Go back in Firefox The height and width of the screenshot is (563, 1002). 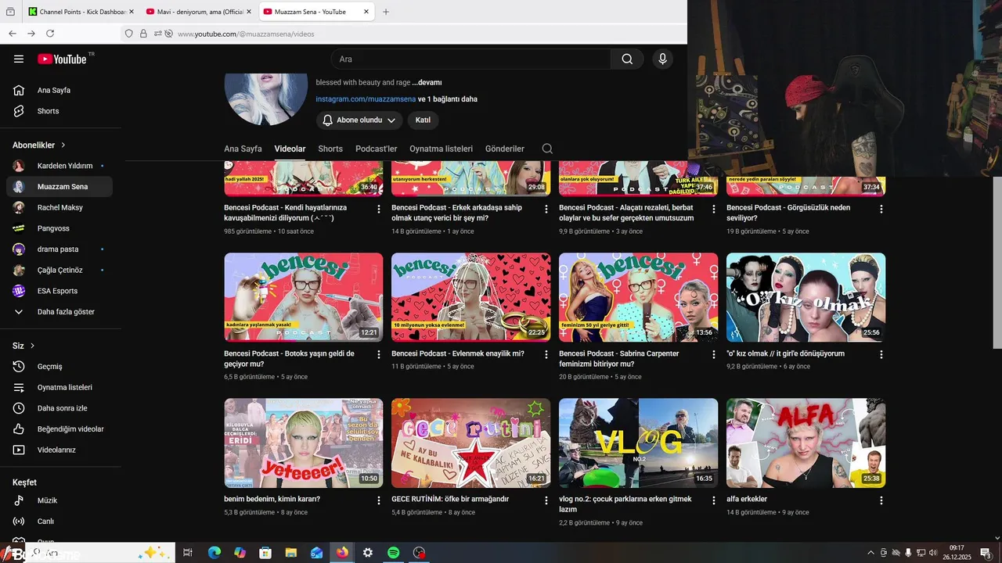(x=12, y=34)
